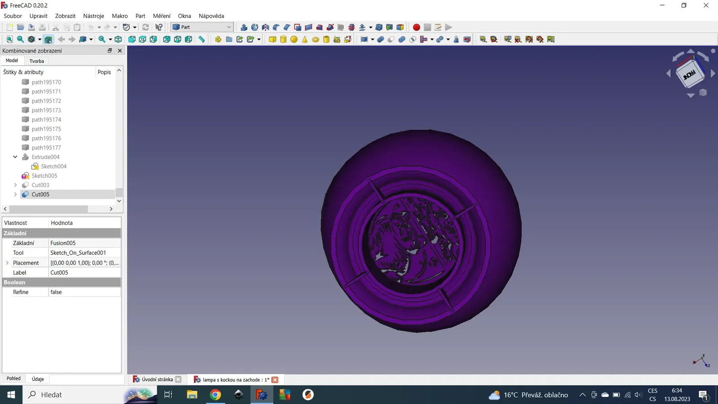Switch to isometric view
Image resolution: width=718 pixels, height=404 pixels.
point(118,40)
